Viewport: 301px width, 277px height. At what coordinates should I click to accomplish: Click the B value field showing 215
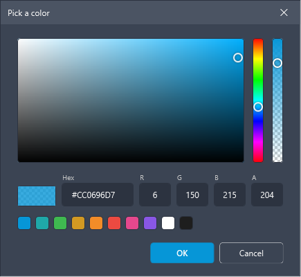(230, 195)
